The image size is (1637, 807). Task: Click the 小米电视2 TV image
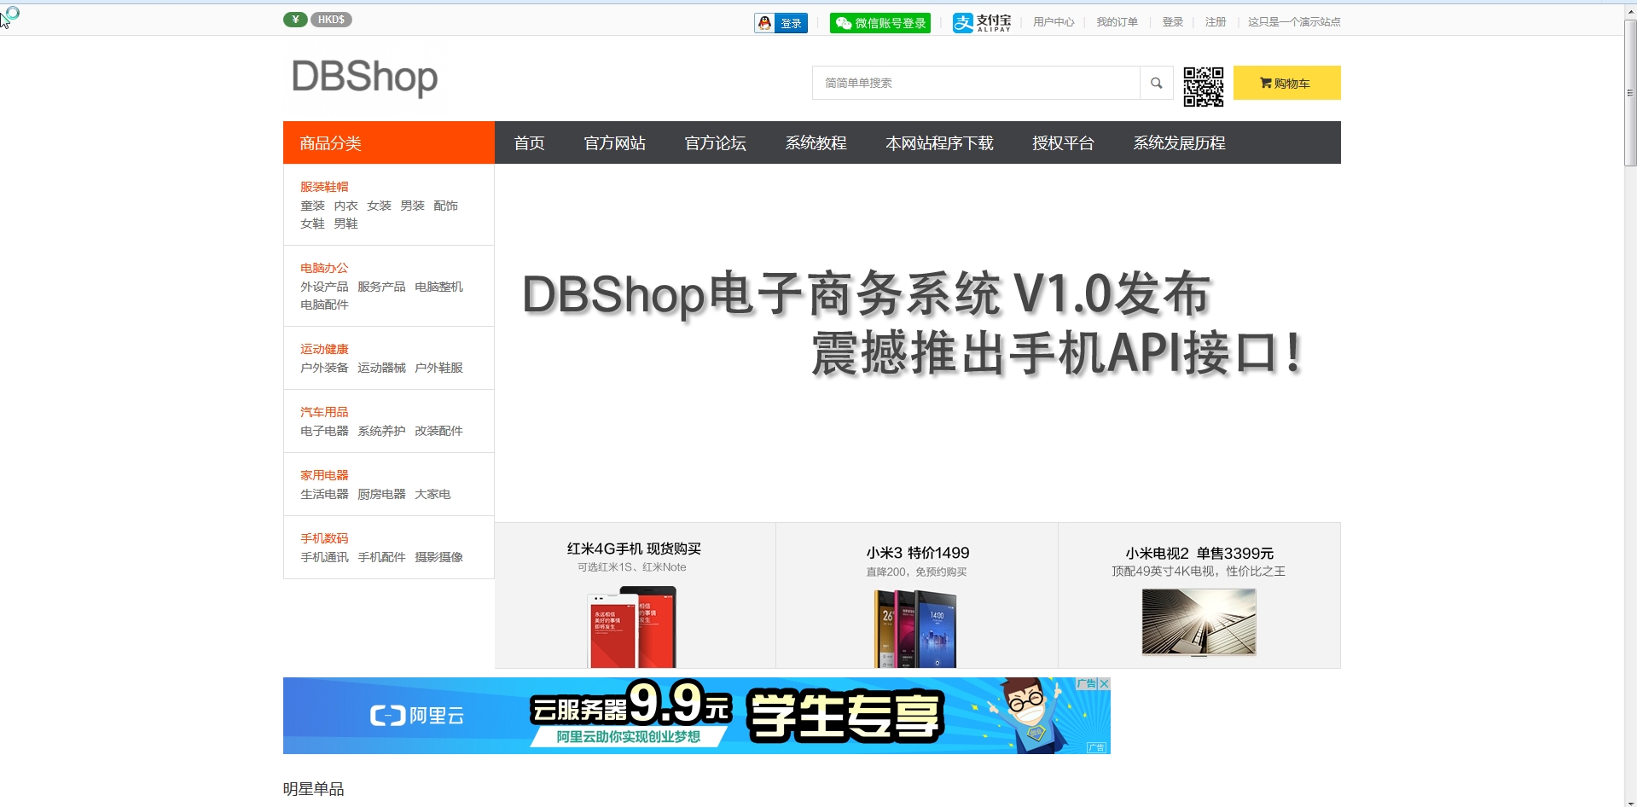[x=1199, y=623]
